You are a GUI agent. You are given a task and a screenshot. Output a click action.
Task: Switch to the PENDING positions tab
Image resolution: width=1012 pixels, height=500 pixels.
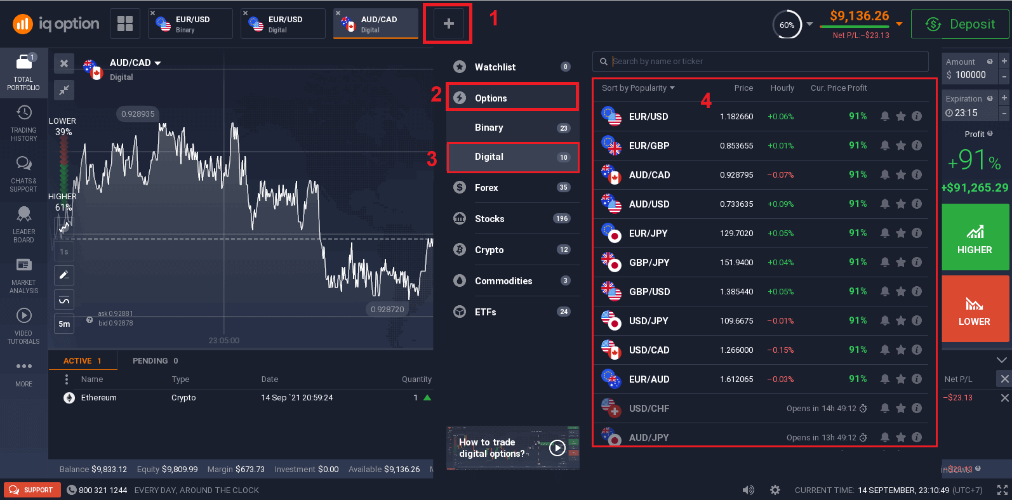click(156, 360)
